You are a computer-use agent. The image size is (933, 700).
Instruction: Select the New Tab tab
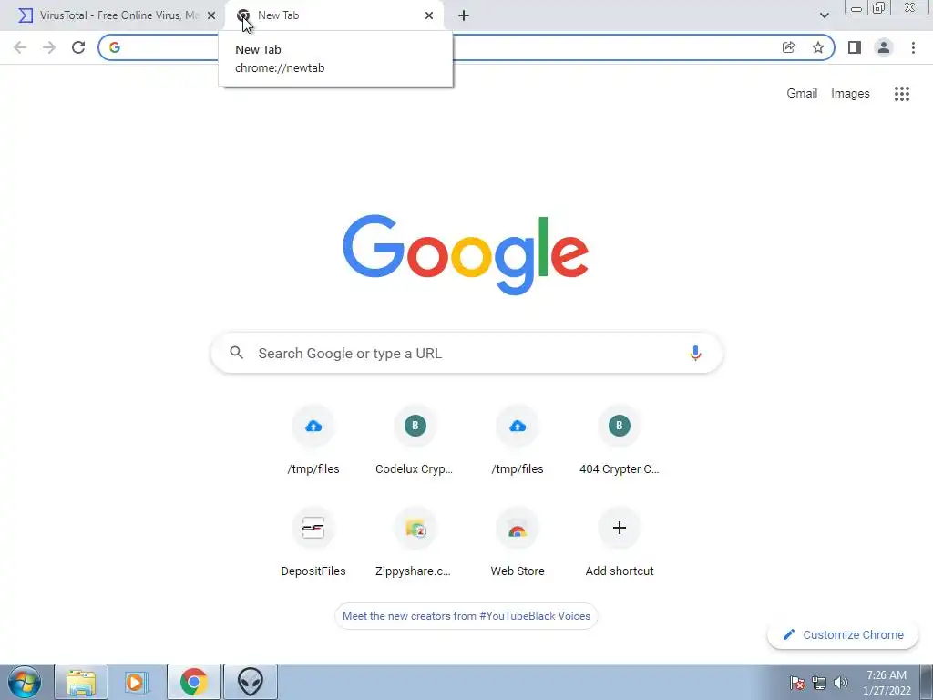[333, 15]
